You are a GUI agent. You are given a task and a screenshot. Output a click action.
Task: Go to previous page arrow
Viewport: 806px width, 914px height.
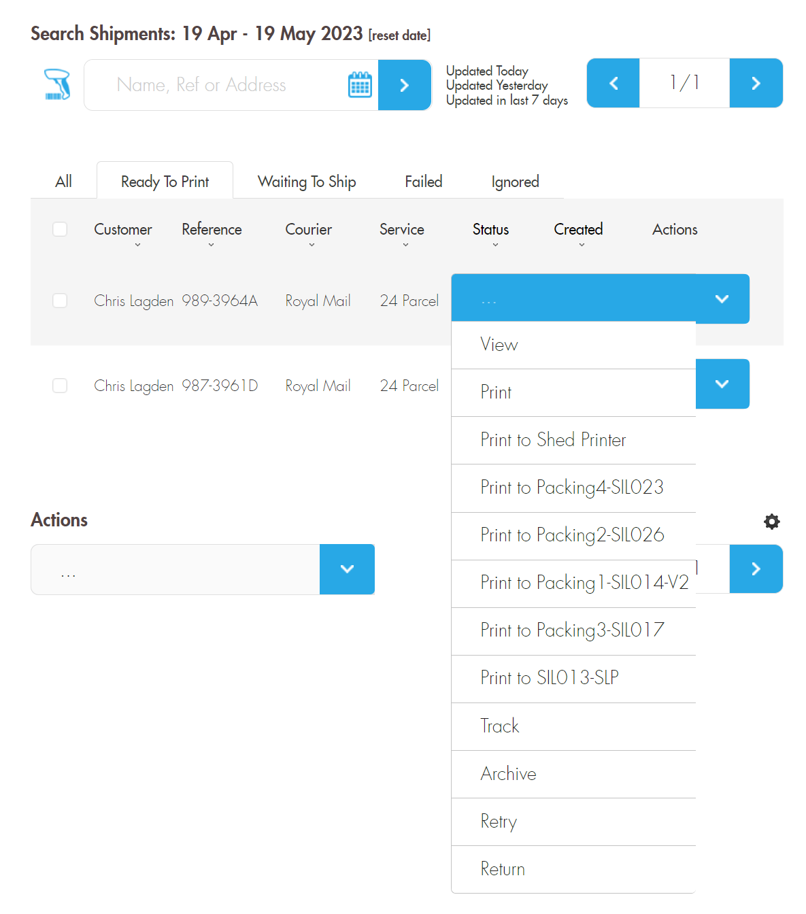tap(613, 83)
